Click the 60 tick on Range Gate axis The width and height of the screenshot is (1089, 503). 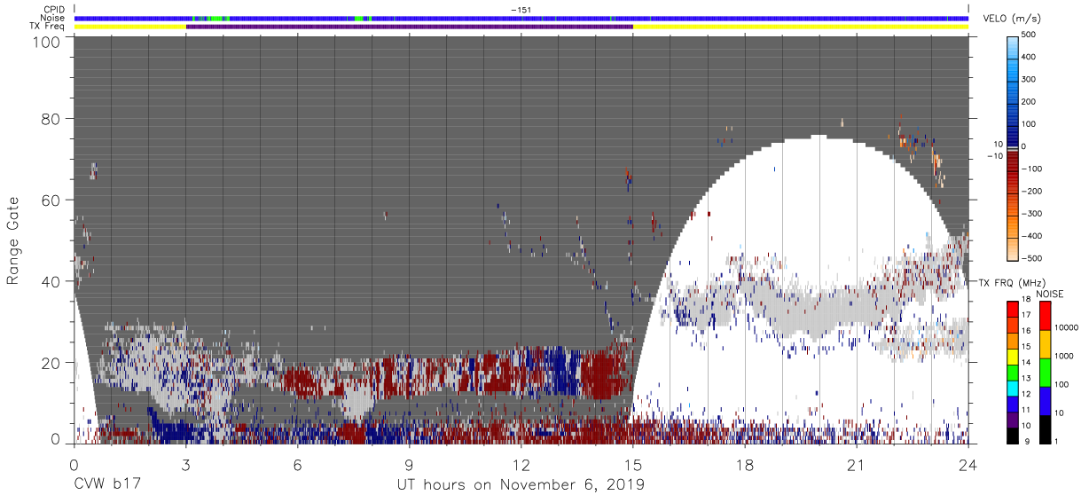51,200
